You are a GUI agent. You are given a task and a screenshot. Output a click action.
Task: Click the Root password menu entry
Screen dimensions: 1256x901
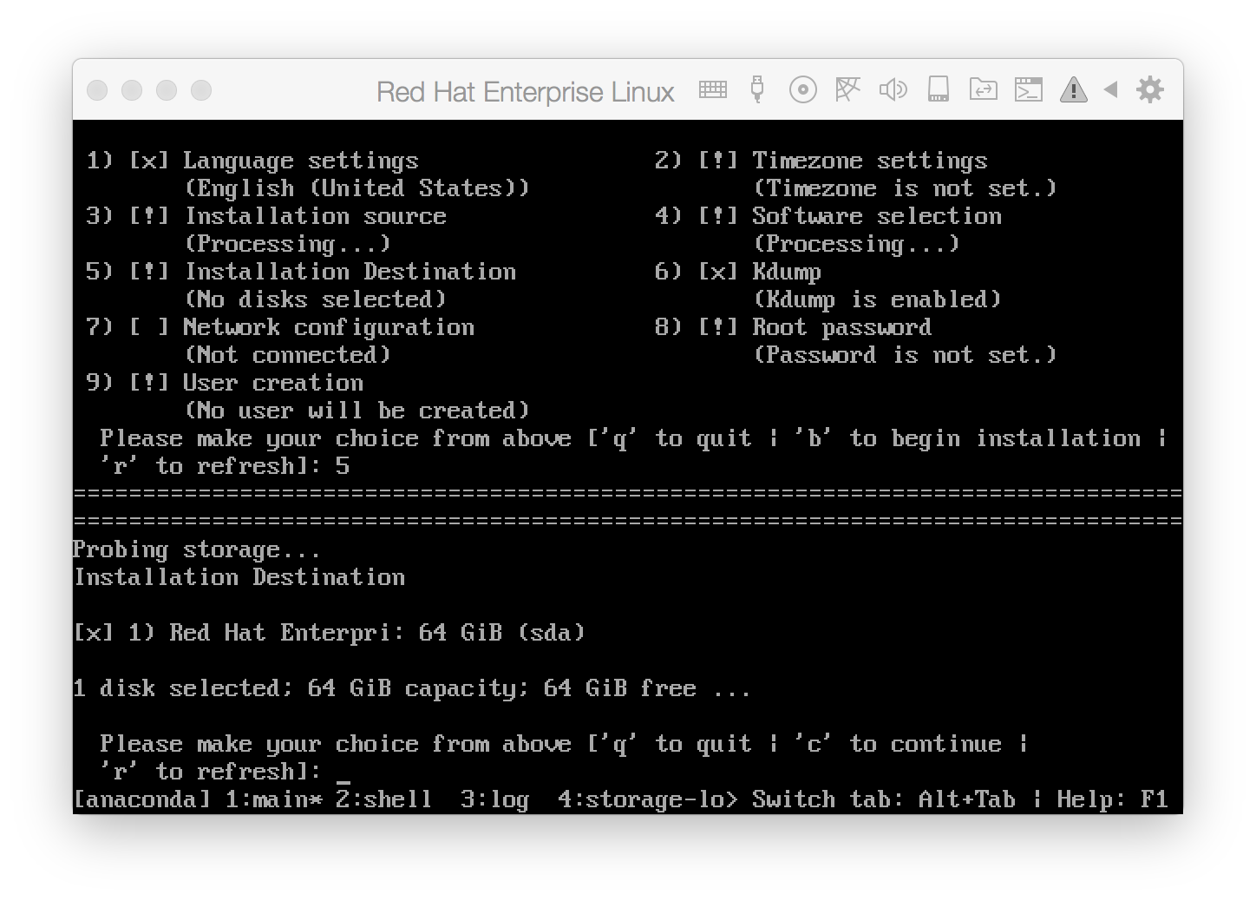pos(841,327)
